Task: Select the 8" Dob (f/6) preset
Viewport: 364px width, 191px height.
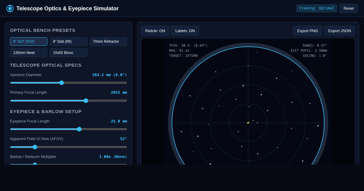Action: click(69, 42)
